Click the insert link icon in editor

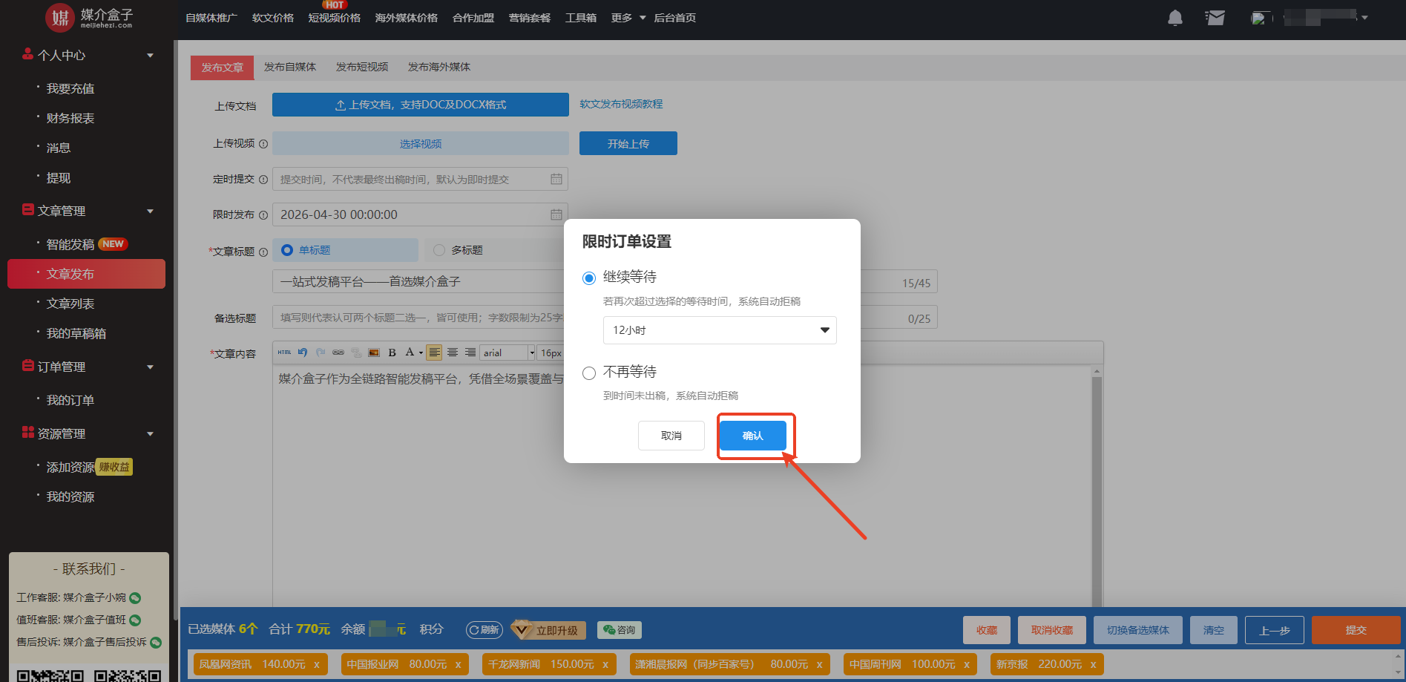[x=338, y=353]
